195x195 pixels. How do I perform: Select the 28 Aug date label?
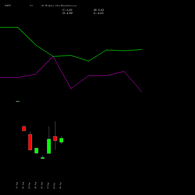point(42,185)
